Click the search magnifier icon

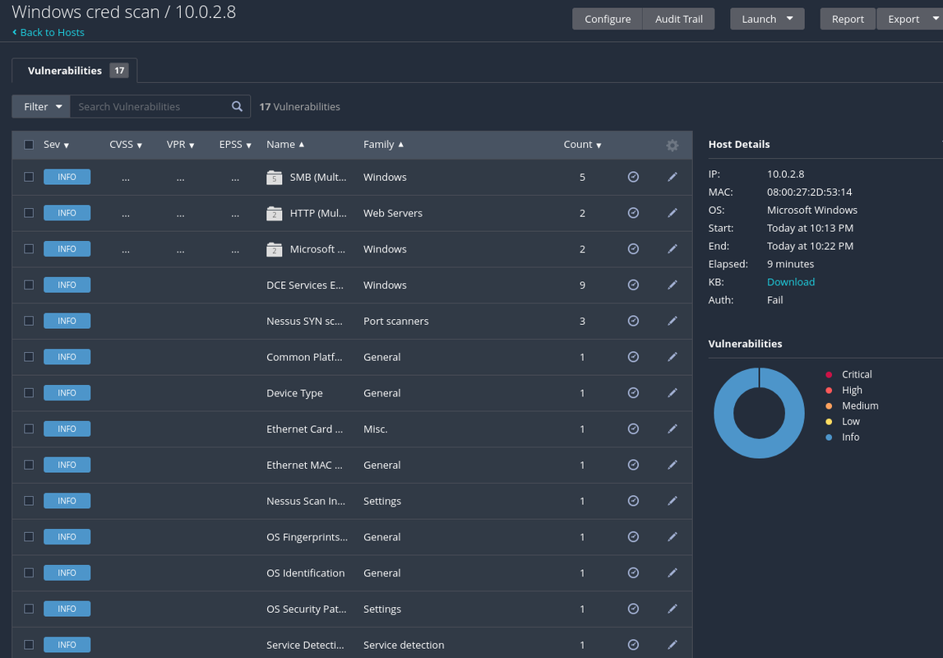coord(237,106)
